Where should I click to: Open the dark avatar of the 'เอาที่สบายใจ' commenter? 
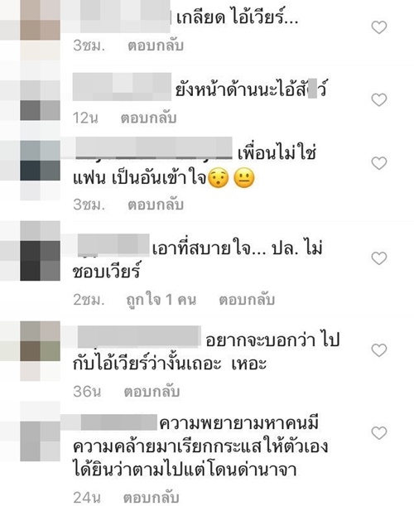[x=40, y=251]
